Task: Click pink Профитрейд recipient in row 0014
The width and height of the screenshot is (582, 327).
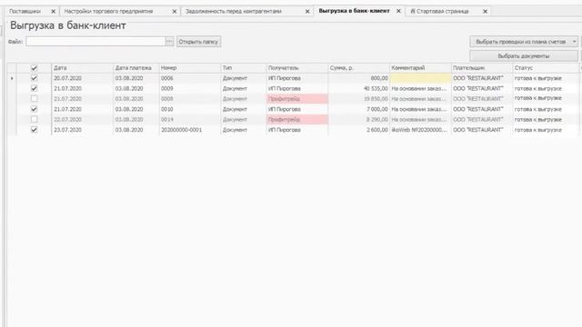Action: coord(297,119)
